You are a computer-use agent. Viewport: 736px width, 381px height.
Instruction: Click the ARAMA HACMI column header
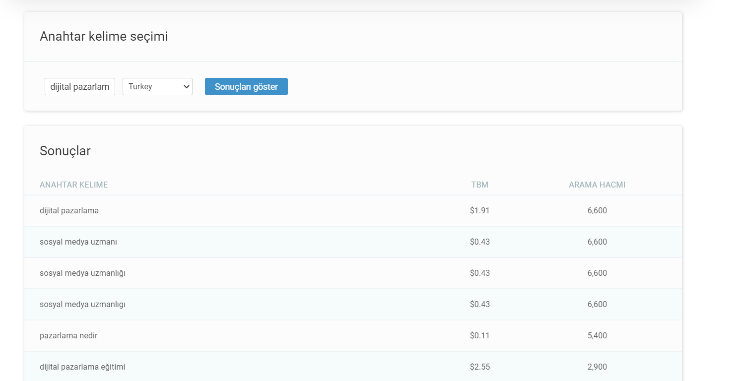point(597,185)
